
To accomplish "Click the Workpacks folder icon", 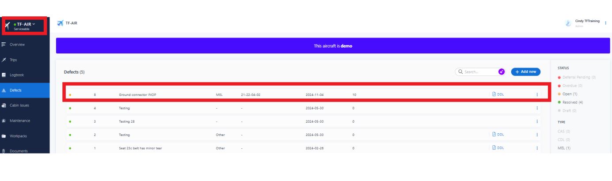I will (4, 136).
